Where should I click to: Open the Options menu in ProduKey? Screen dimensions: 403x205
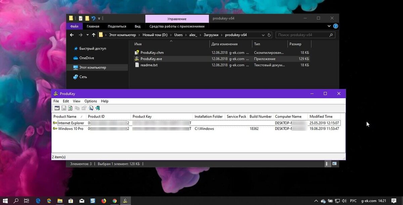(x=91, y=101)
